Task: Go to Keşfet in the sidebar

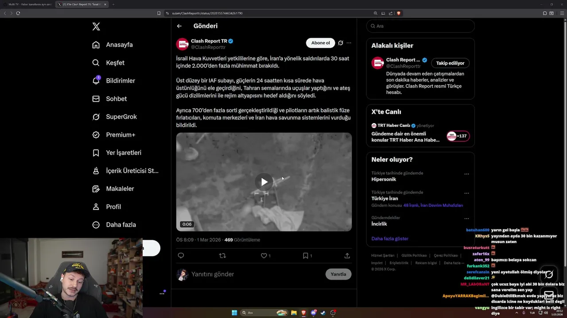Action: pyautogui.click(x=109, y=63)
